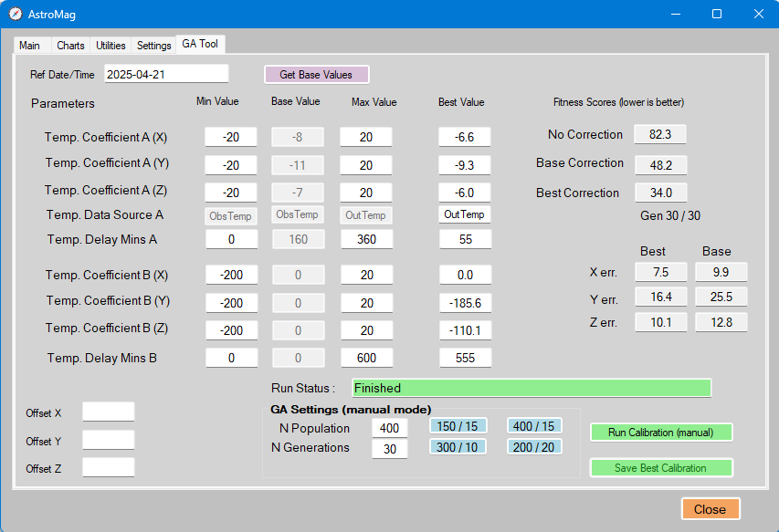Viewport: 779px width, 532px height.
Task: Click the green Run Status Finished bar
Action: [531, 388]
